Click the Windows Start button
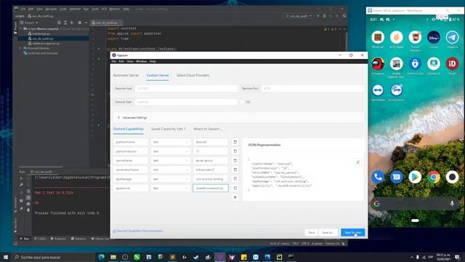The height and width of the screenshot is (262, 465). [x=6, y=257]
